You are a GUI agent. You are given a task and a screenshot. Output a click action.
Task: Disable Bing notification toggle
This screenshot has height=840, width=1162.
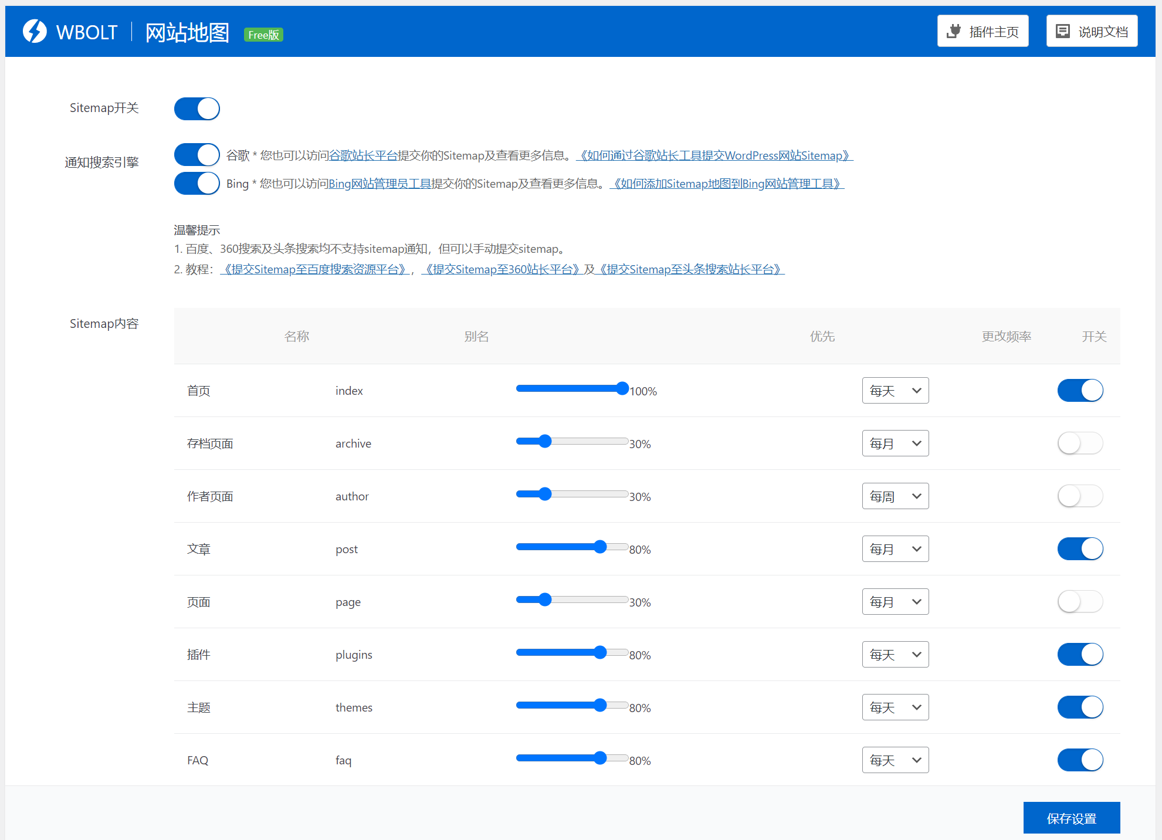pyautogui.click(x=197, y=183)
